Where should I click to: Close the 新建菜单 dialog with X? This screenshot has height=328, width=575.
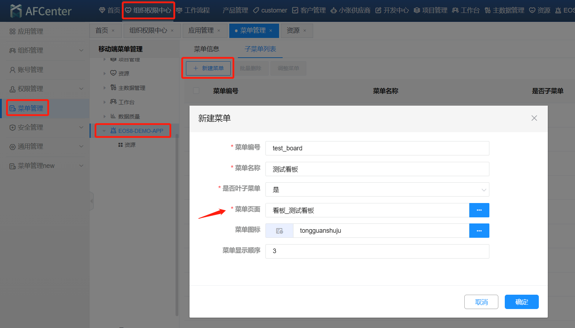(534, 118)
